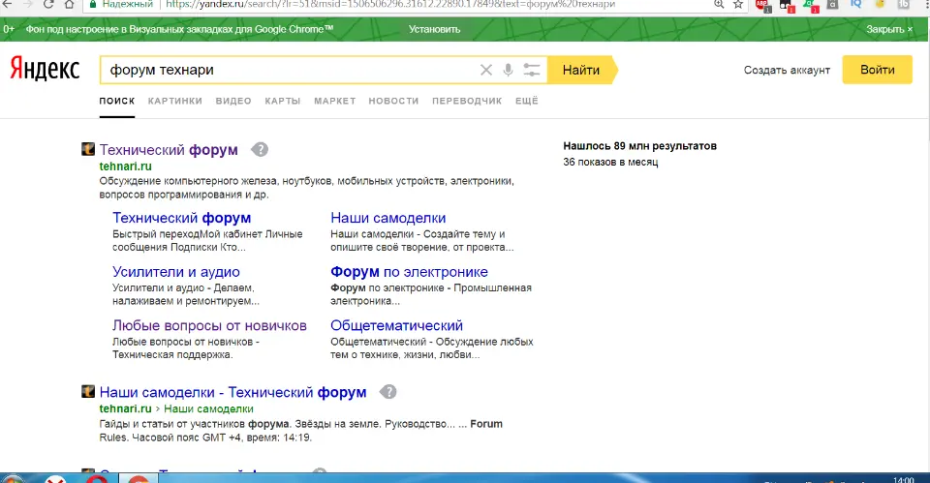The height and width of the screenshot is (483, 930).
Task: Click the question mark next to first result
Action: point(260,149)
